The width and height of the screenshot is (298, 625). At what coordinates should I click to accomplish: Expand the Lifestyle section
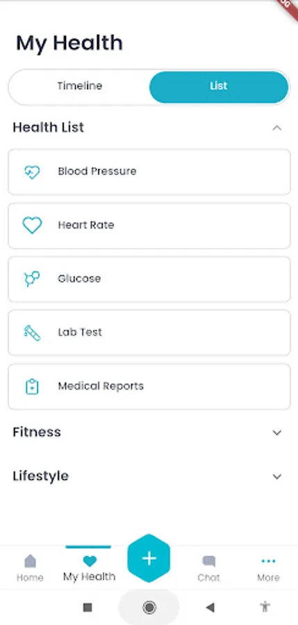click(x=147, y=476)
